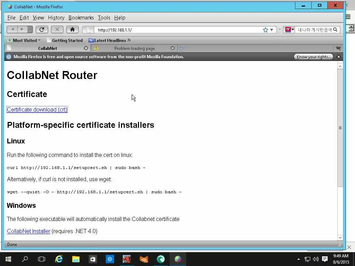Click the green swirl app icon on the taskbar

tap(161, 259)
